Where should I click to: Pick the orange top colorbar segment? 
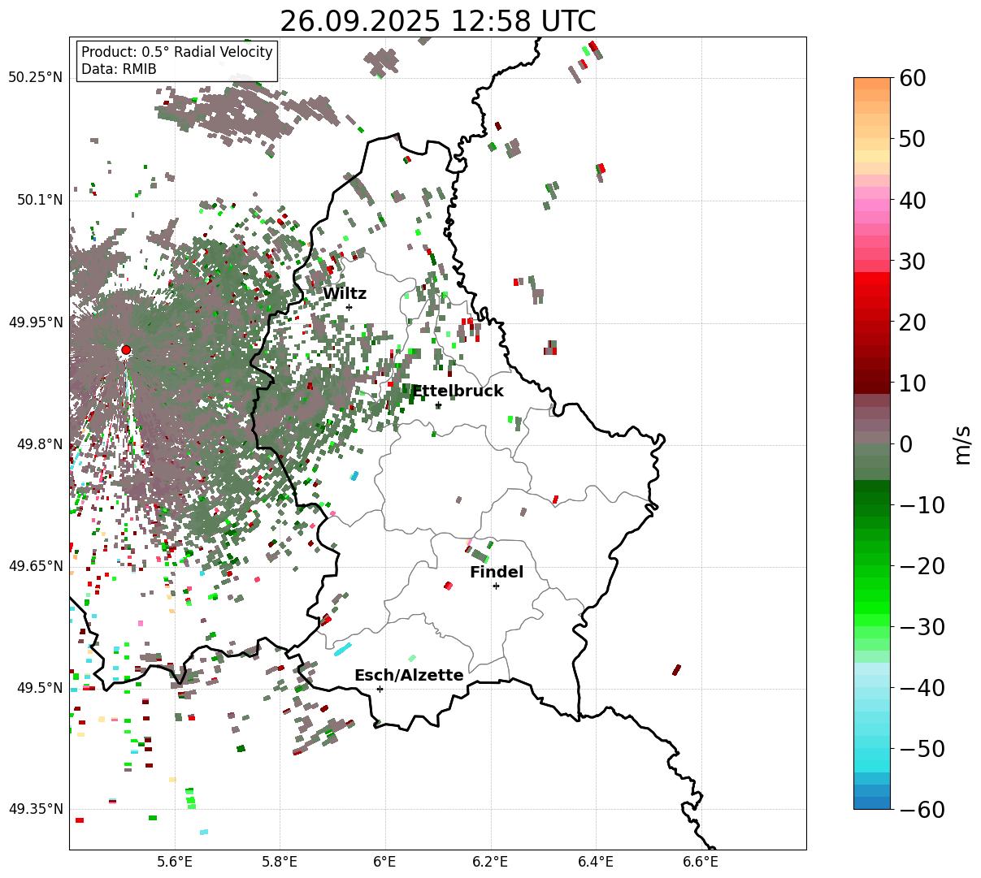pos(872,84)
